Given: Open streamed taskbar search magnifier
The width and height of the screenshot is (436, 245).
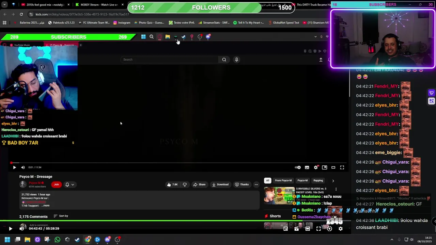Looking at the screenshot, I should (152, 37).
